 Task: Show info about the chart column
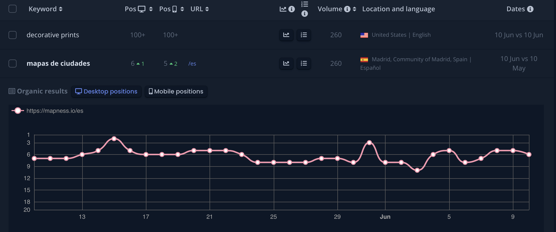click(292, 9)
